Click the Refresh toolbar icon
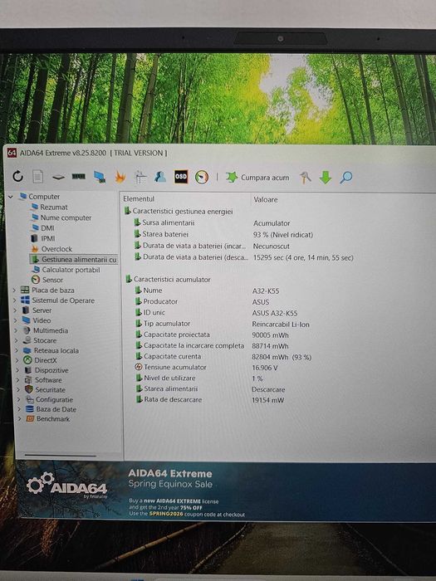The height and width of the screenshot is (581, 436). (x=17, y=176)
